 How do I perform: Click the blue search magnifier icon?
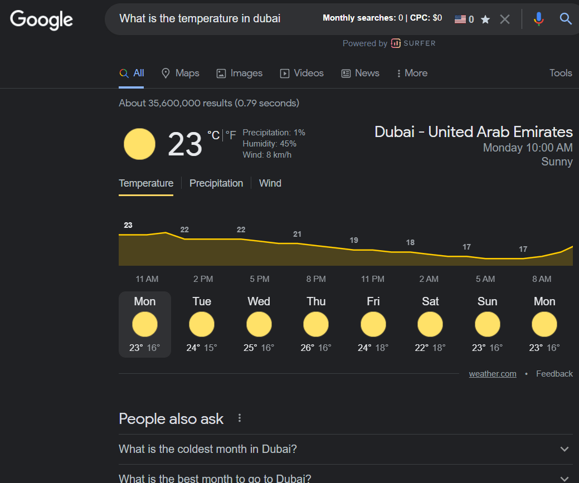point(566,19)
